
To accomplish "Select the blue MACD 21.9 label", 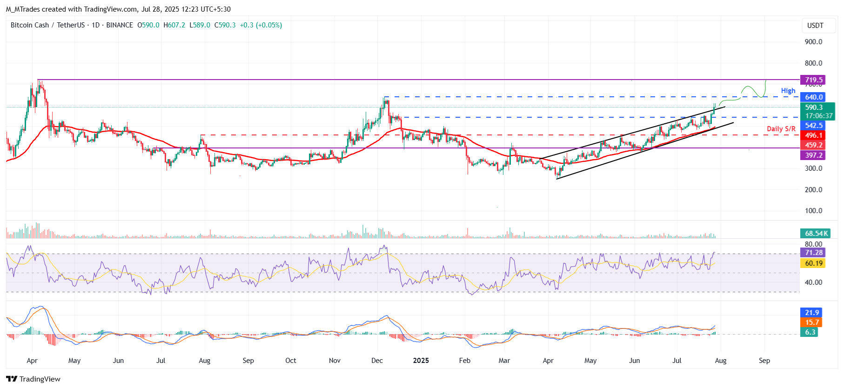I will pos(811,313).
